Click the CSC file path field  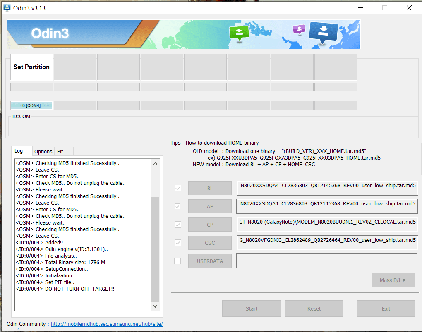[x=327, y=243]
